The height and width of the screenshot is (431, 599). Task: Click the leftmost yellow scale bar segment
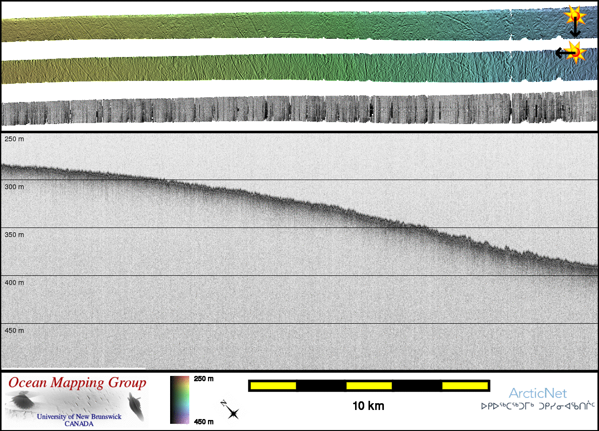[273, 386]
